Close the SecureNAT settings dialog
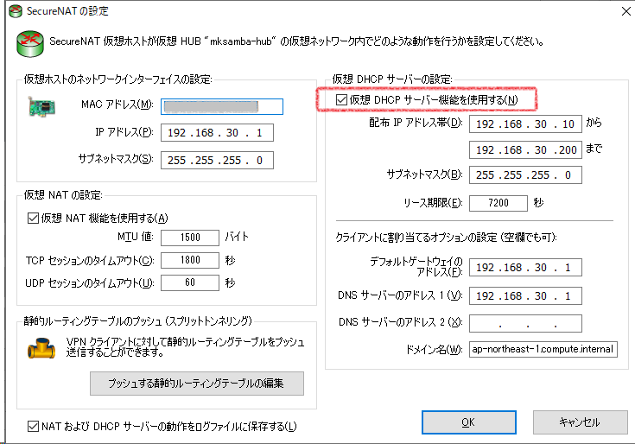Image resolution: width=635 pixels, height=444 pixels. tap(626, 11)
